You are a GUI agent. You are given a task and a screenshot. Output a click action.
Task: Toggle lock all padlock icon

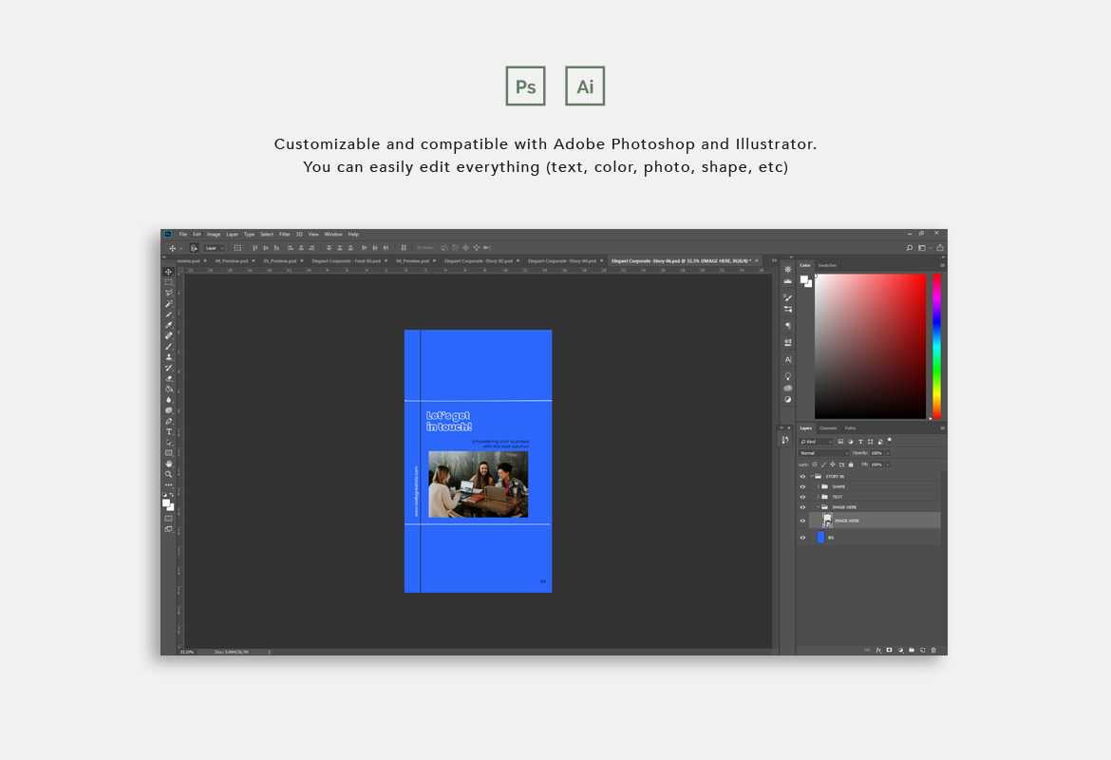tap(851, 465)
